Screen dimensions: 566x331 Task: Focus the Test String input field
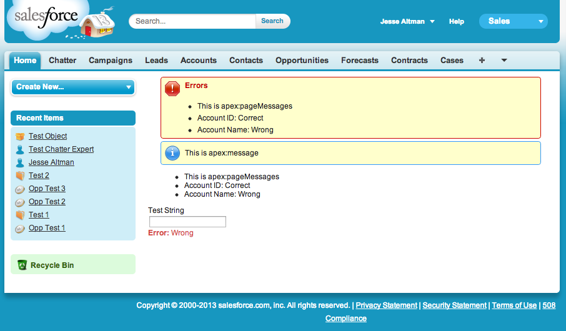187,222
